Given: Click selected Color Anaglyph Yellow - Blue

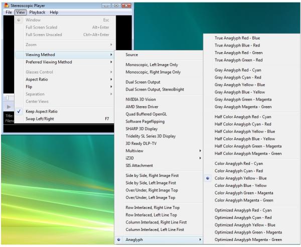Looking at the screenshot, I should click(x=251, y=178).
